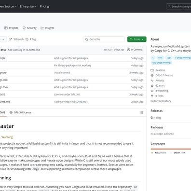The height and width of the screenshot is (191, 191).
Task: Expand the Enterprise menu
Action: [x=28, y=6]
